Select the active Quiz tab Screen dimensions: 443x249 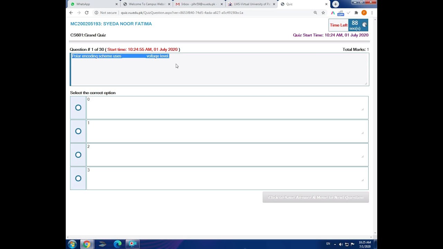click(303, 4)
